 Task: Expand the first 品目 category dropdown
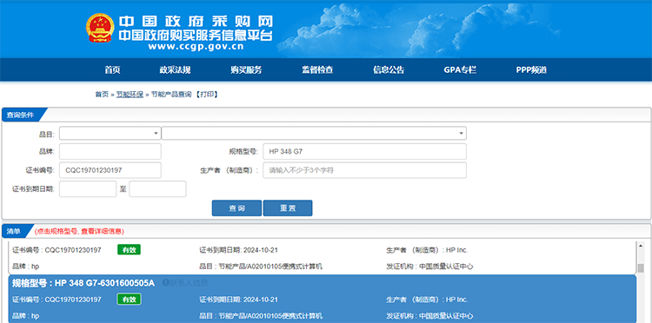click(x=110, y=133)
